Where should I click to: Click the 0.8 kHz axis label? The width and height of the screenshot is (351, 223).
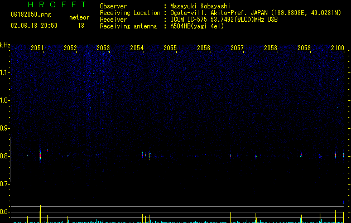[5, 156]
